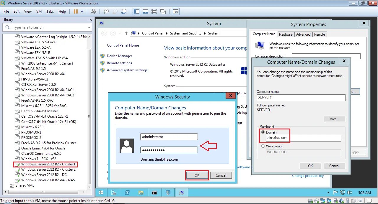Click the guest tray volume speaker icon
The image size is (378, 204).
pos(350,193)
